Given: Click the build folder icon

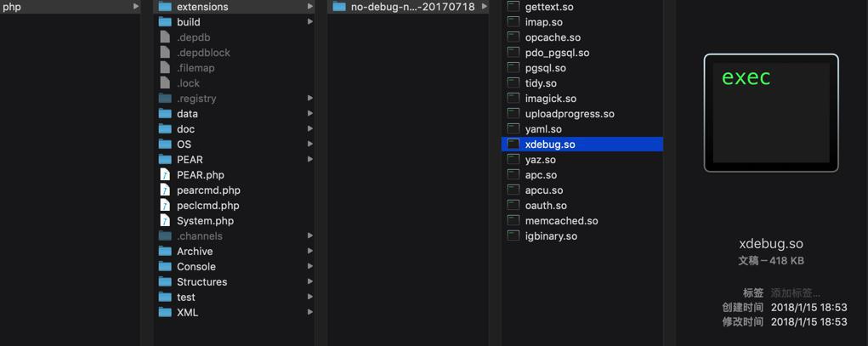Looking at the screenshot, I should (165, 22).
